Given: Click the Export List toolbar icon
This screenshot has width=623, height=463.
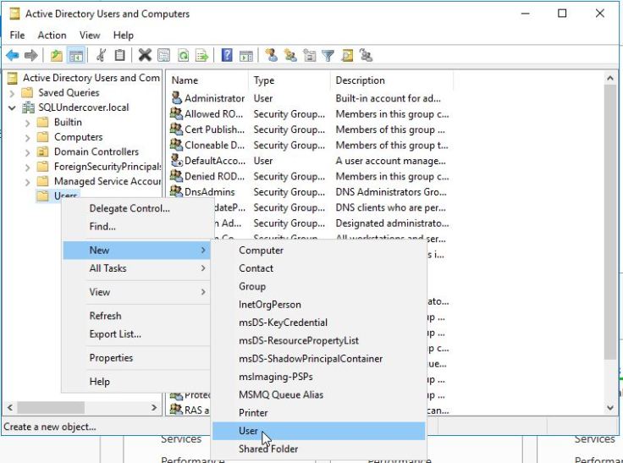Looking at the screenshot, I should pos(201,55).
